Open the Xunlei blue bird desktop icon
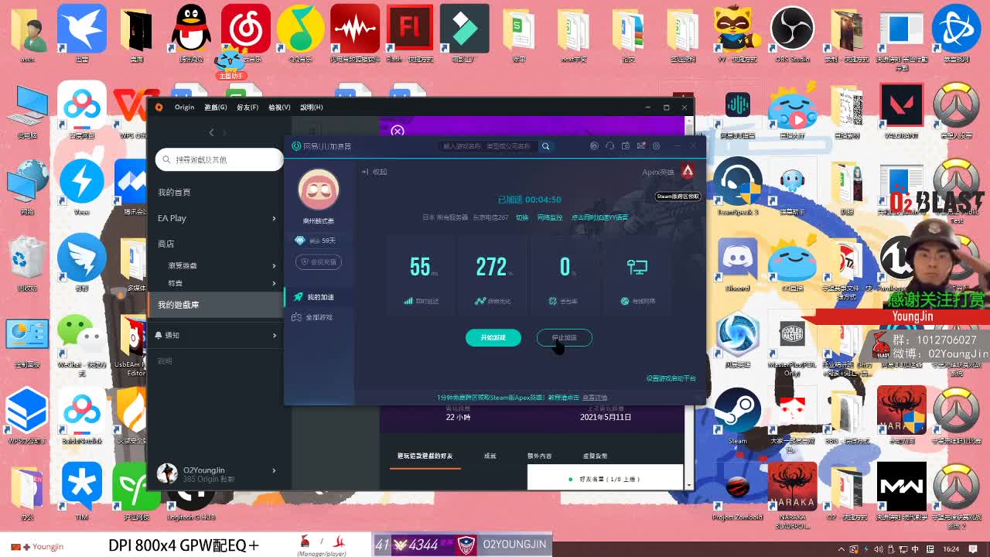Image resolution: width=990 pixels, height=557 pixels. click(x=81, y=33)
